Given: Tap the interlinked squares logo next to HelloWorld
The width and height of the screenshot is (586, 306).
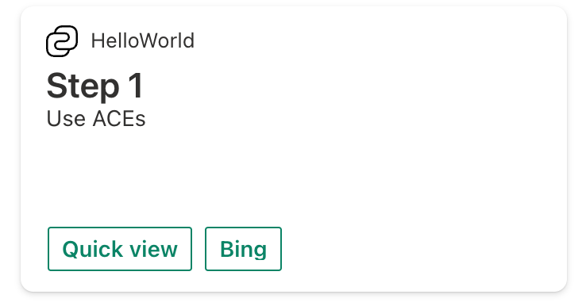Looking at the screenshot, I should tap(62, 41).
